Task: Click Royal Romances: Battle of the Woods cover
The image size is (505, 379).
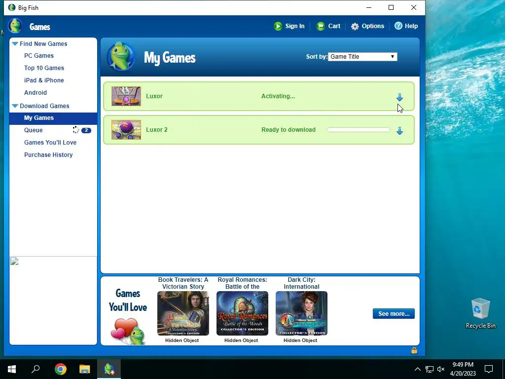Action: coord(242,313)
